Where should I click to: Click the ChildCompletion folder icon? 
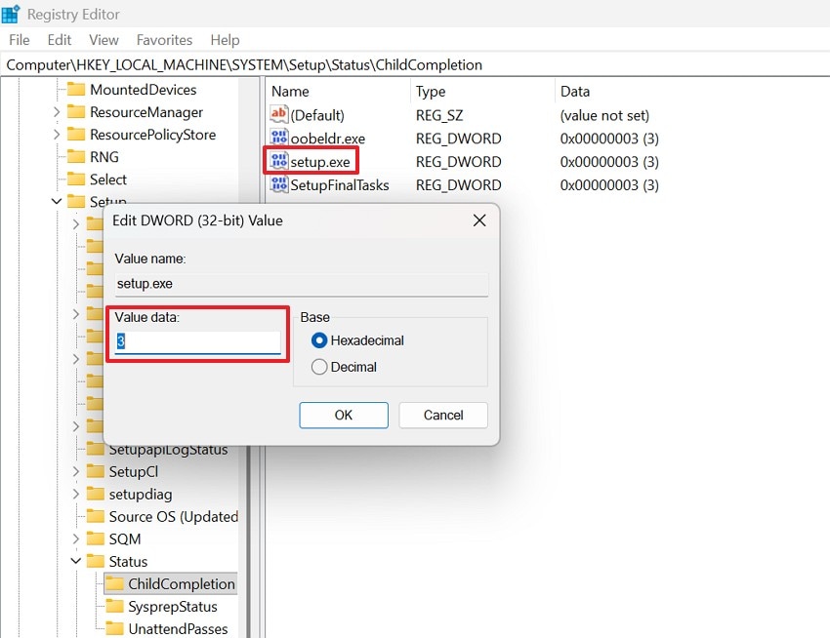(x=114, y=583)
